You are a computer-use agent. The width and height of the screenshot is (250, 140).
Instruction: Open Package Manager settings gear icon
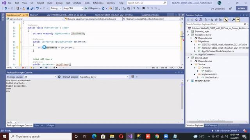[59, 77]
